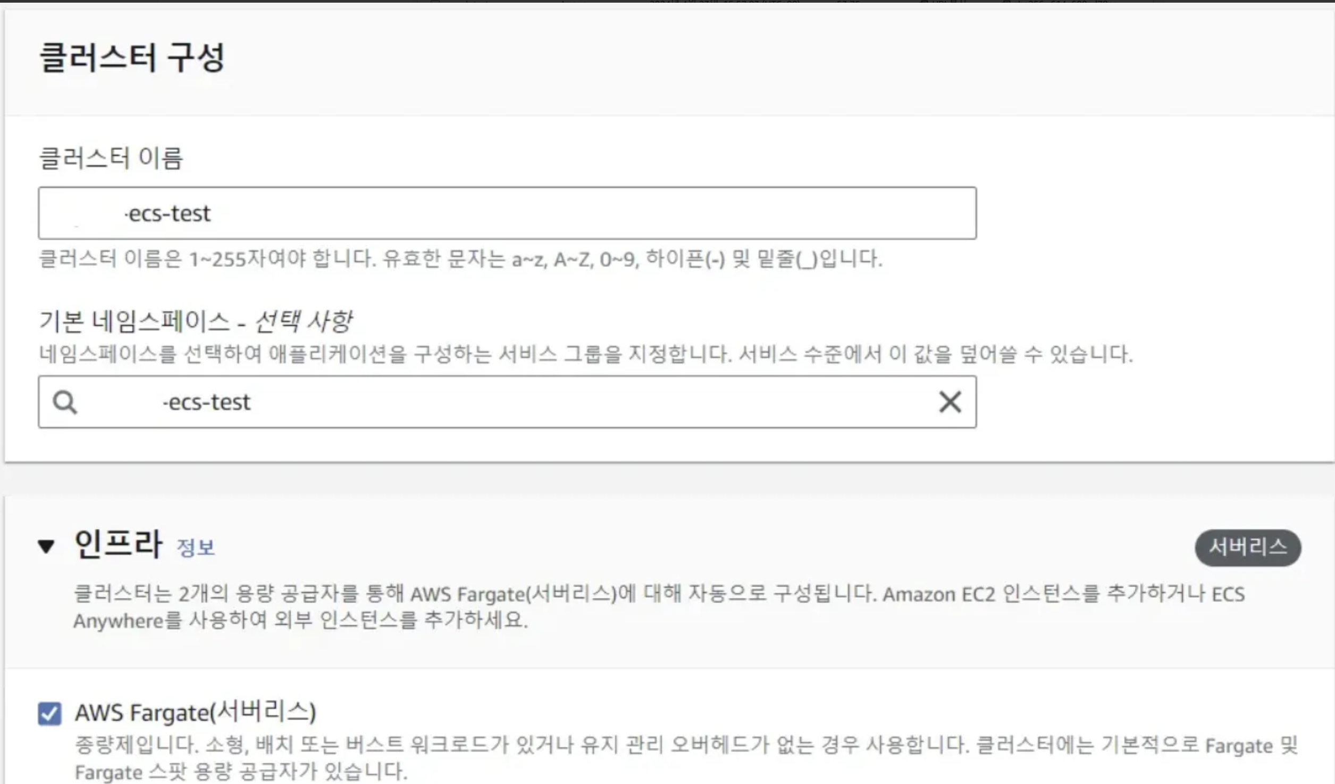
Task: Click the 클러스터 이름 field label
Action: tap(111, 158)
